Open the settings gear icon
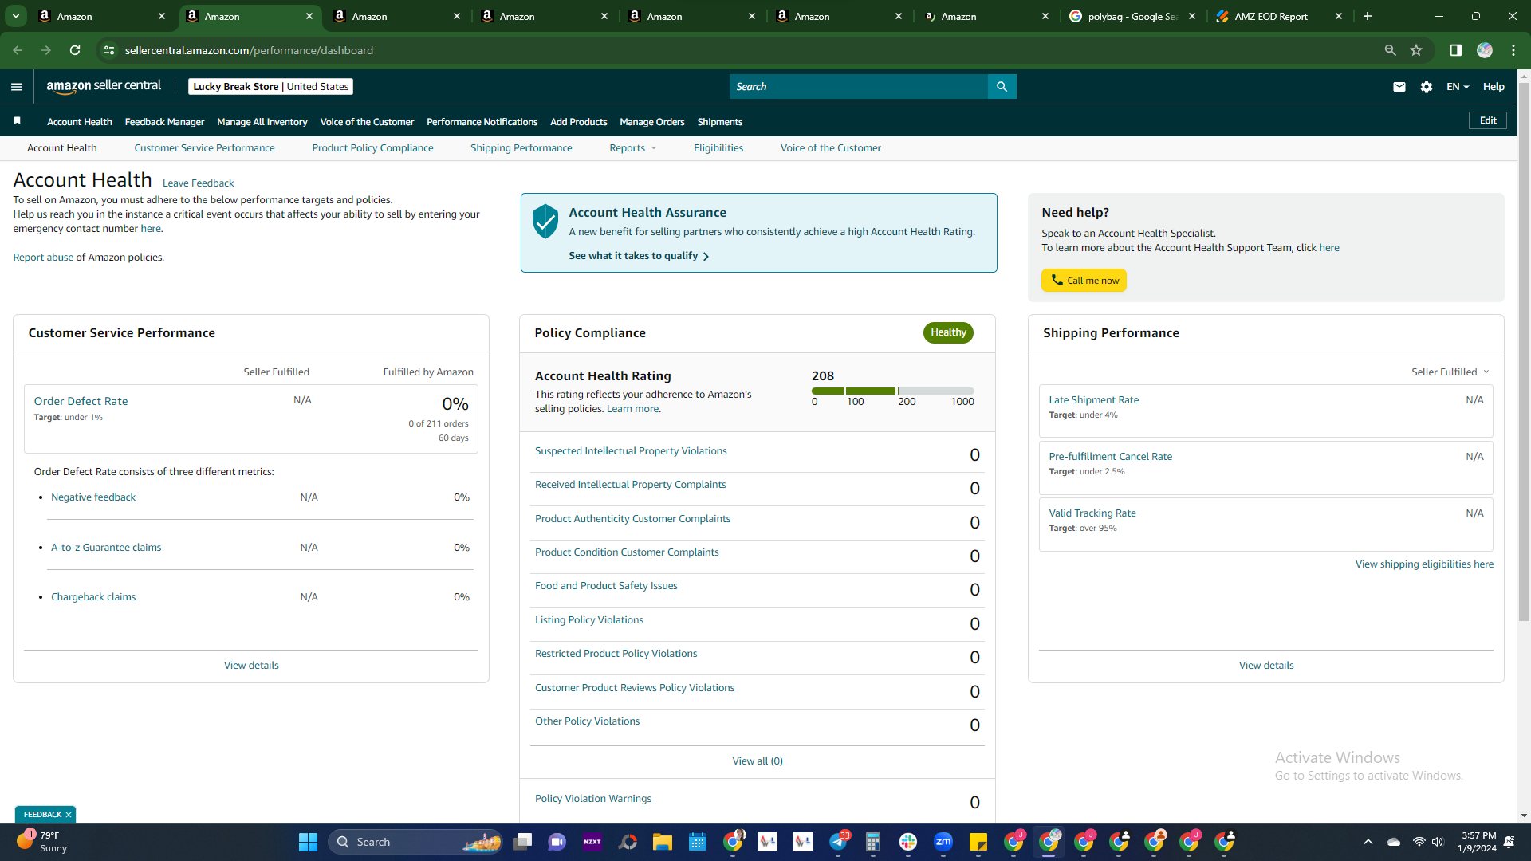Image resolution: width=1531 pixels, height=861 pixels. 1427,87
